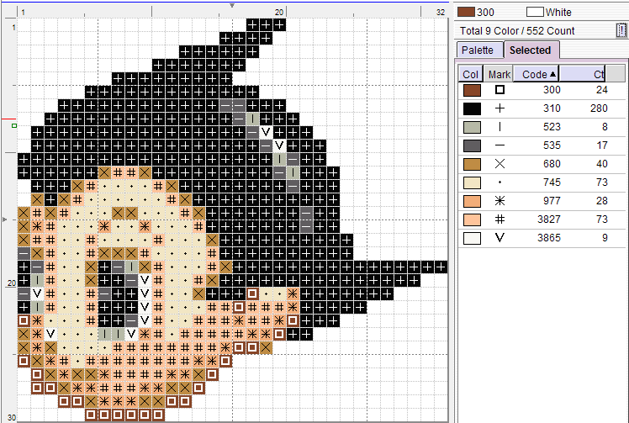Screen dimensions: 629x423
Task: Select the cream color swatch for code 745
Action: [472, 182]
